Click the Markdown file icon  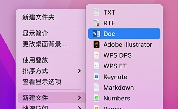point(96,87)
